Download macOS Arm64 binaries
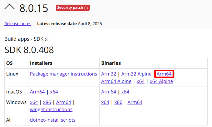212x127 pixels. click(109, 92)
